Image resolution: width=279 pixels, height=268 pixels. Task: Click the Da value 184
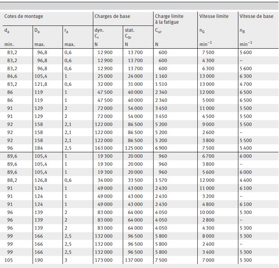coord(38,148)
